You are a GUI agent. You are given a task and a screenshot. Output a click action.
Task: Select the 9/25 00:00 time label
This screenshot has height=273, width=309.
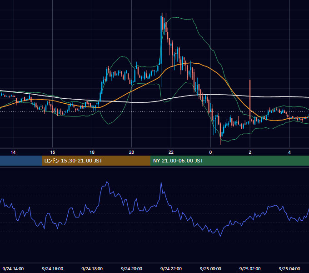click(210, 268)
